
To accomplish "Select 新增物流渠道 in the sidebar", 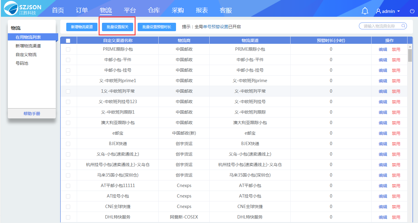I will pyautogui.click(x=28, y=46).
